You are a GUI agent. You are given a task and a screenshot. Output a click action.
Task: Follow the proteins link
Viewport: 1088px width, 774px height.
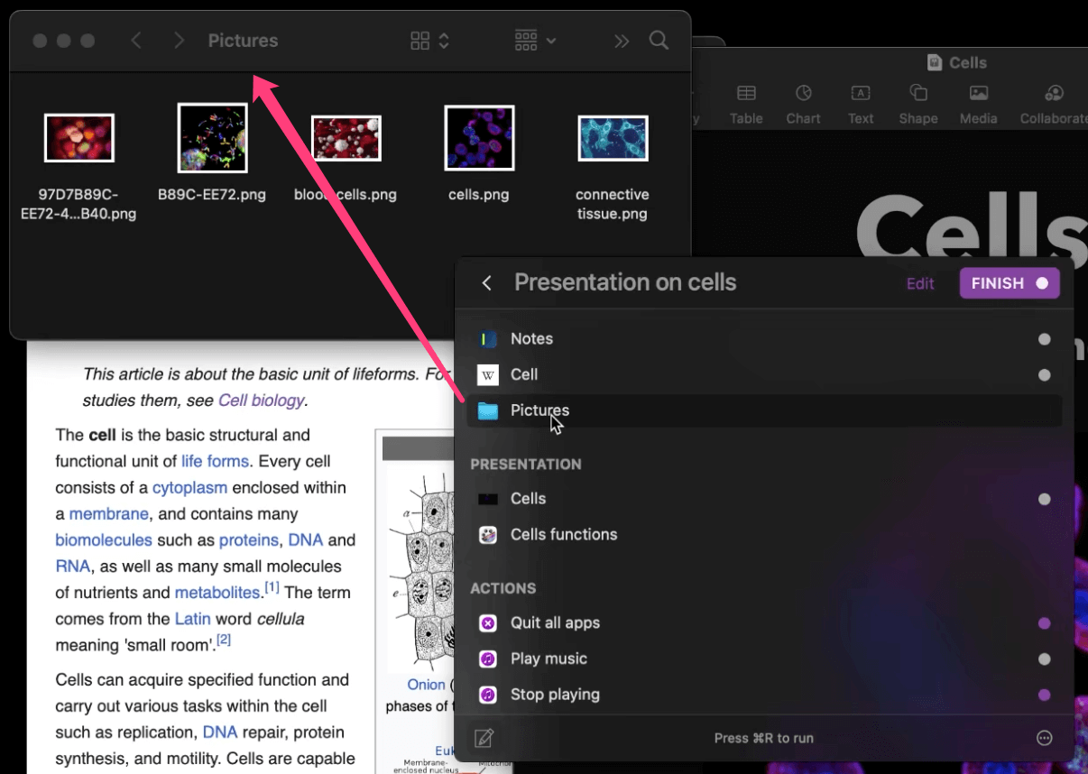[249, 539]
